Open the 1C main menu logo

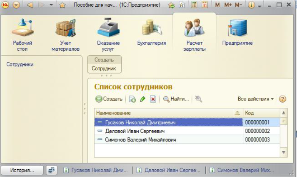point(5,5)
